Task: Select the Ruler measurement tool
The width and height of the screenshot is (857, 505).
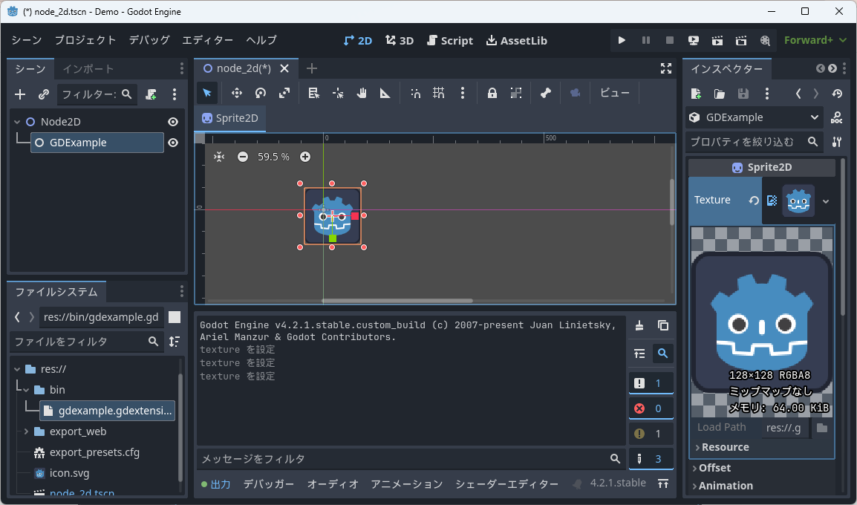Action: coord(385,93)
